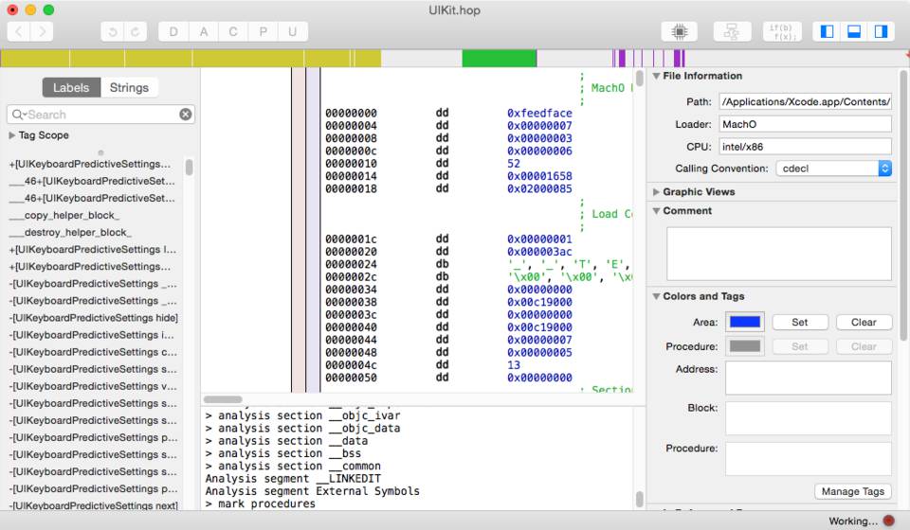Pick the blue Area color swatch
The width and height of the screenshot is (910, 530).
coord(745,322)
